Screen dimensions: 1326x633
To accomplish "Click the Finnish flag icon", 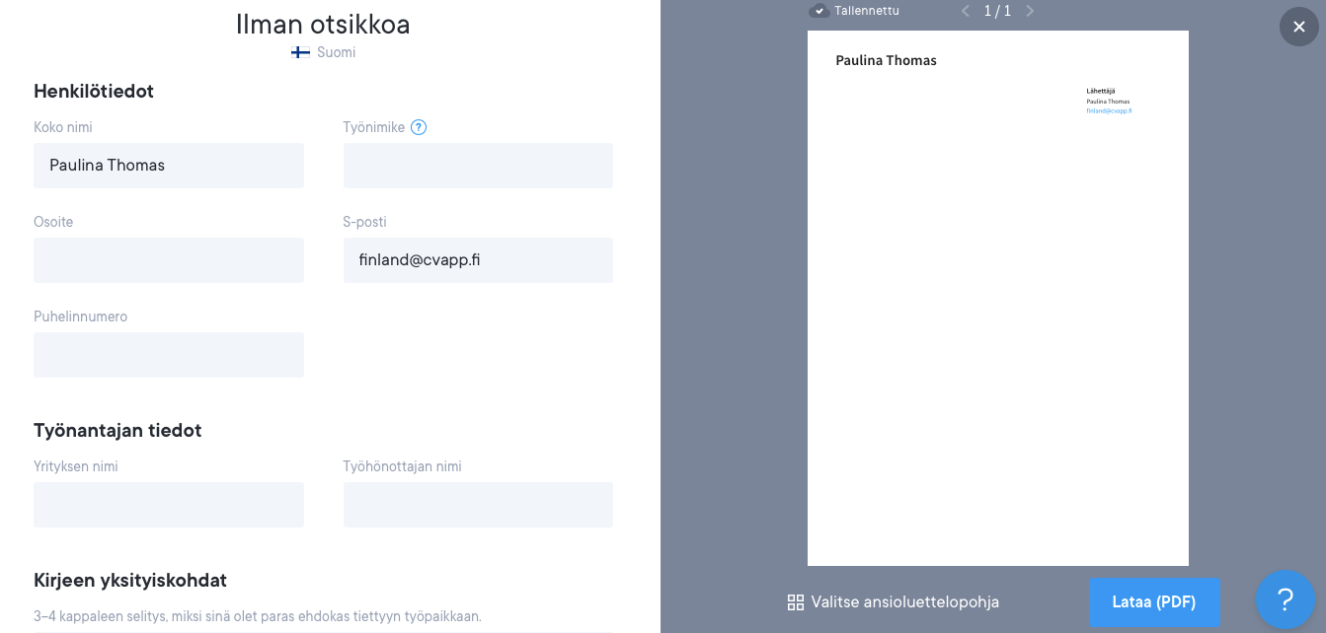I will pyautogui.click(x=300, y=52).
